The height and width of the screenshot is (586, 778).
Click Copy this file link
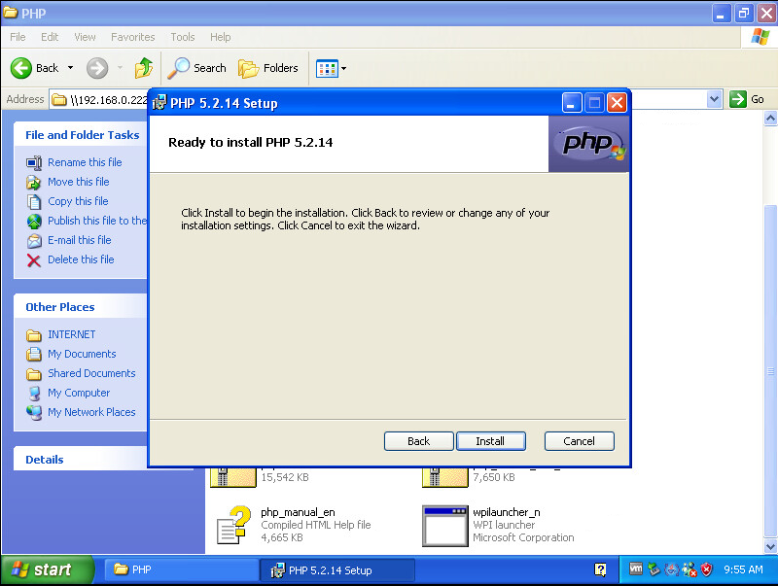78,201
